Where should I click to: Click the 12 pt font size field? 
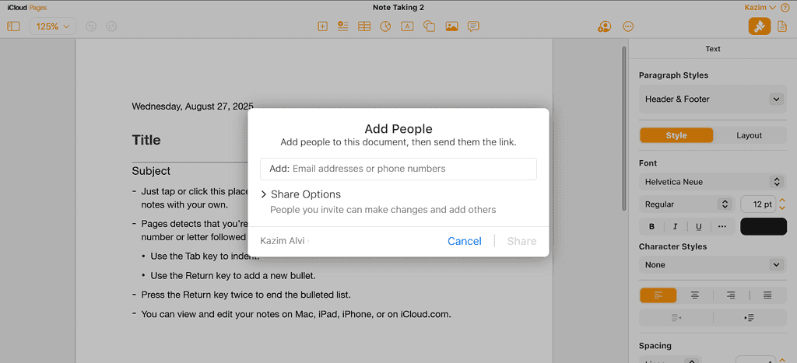click(x=758, y=204)
